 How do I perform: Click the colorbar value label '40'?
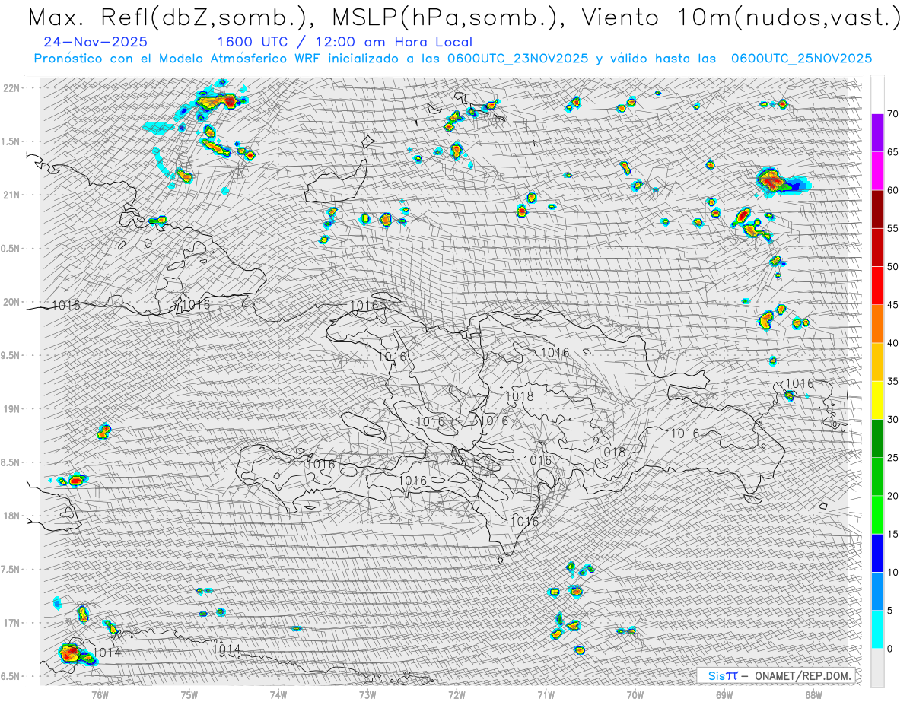[892, 343]
